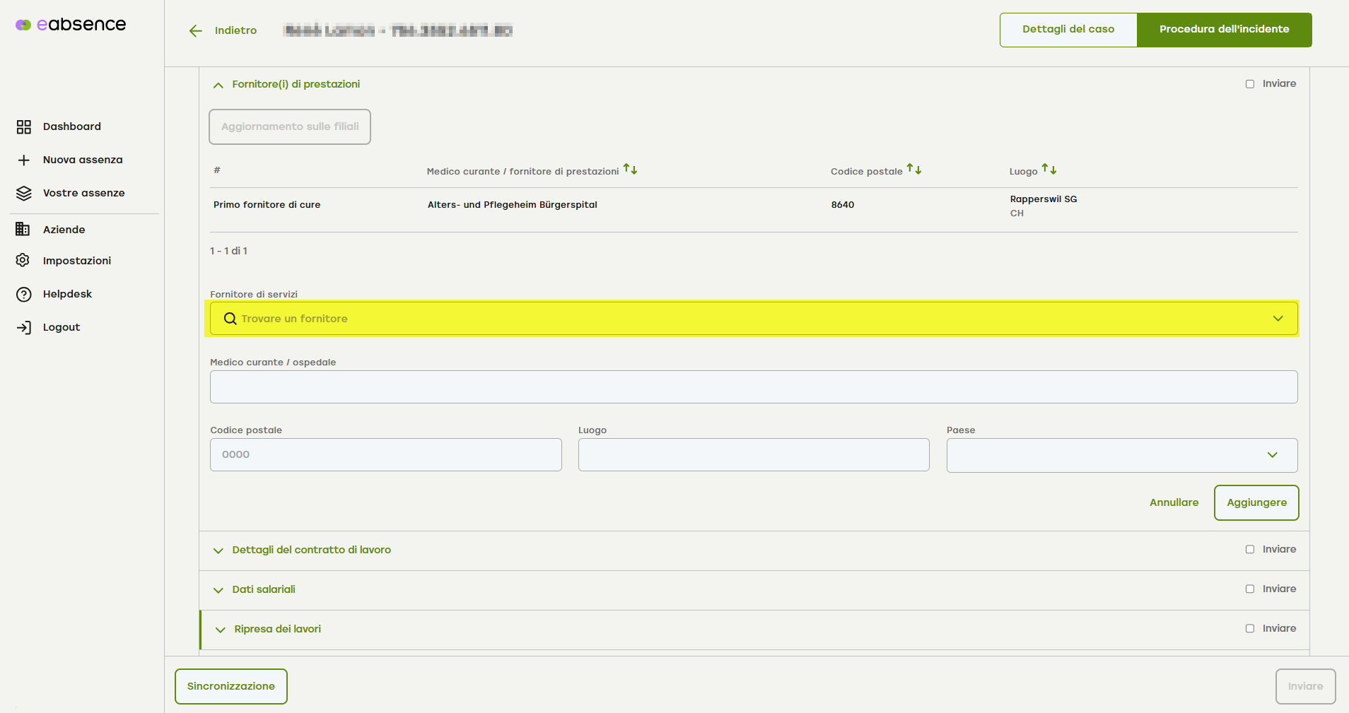Screen dimensions: 1349x713
Task: Click the Aggiungere button
Action: coord(1256,502)
